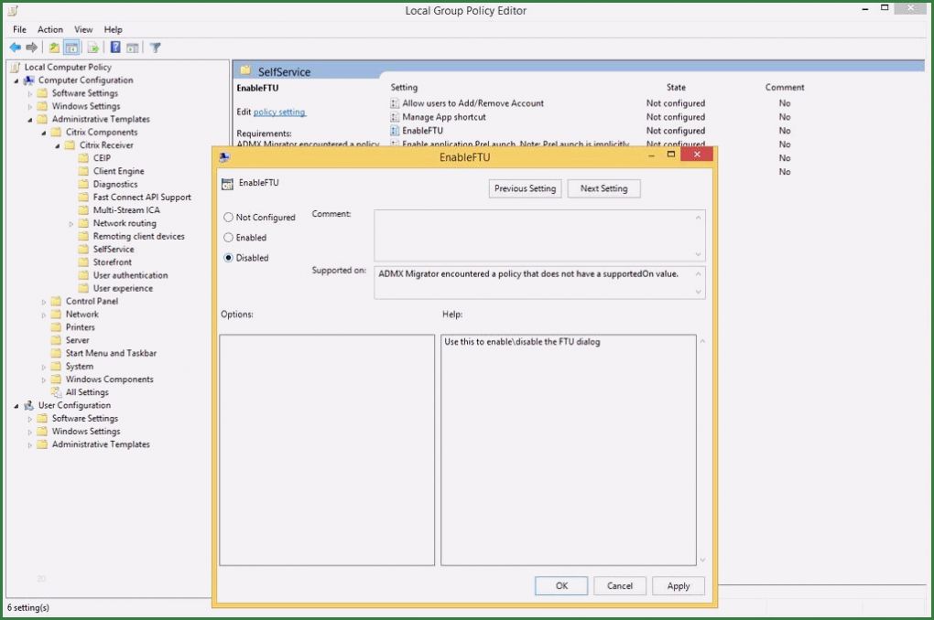Click the Up one level folder icon
934x620 pixels.
54,48
